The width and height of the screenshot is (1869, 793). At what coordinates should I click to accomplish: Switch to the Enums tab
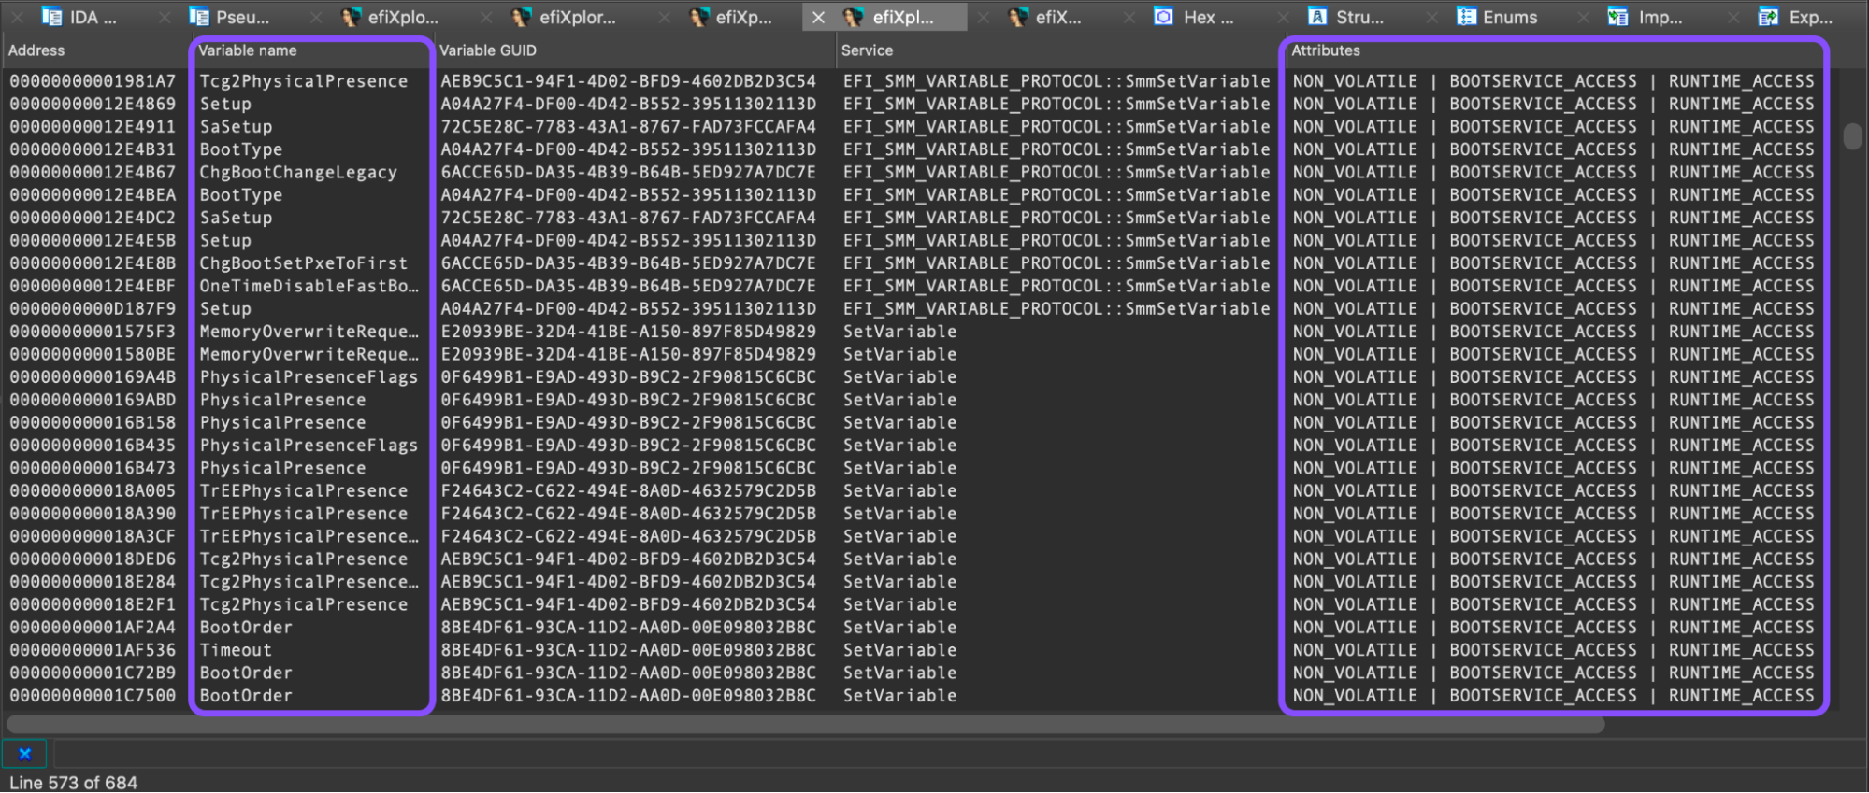(1509, 17)
